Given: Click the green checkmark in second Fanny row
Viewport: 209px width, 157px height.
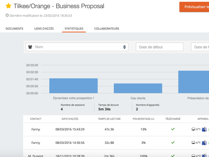Looking at the screenshot, I should click(173, 143).
